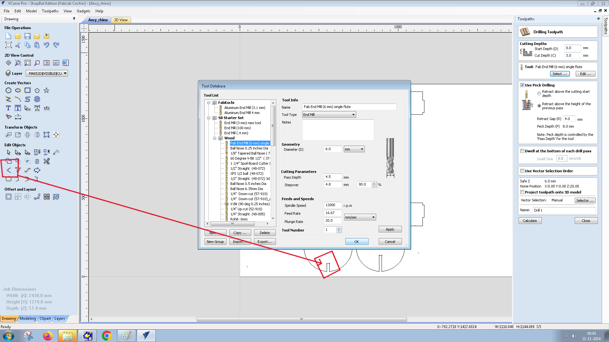Choose the Draw Circle tool
Viewport: 609px width, 342px height.
click(x=9, y=91)
